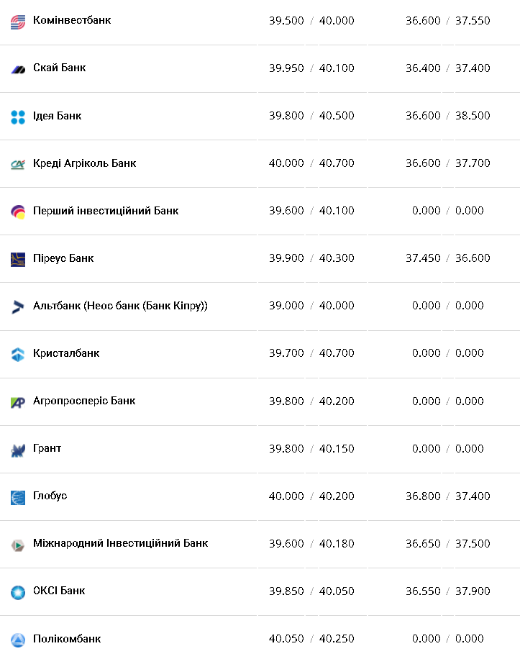
Task: Open the Піреус Банк name link
Action: [63, 258]
